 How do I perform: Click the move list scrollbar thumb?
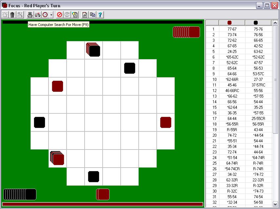(x=275, y=80)
